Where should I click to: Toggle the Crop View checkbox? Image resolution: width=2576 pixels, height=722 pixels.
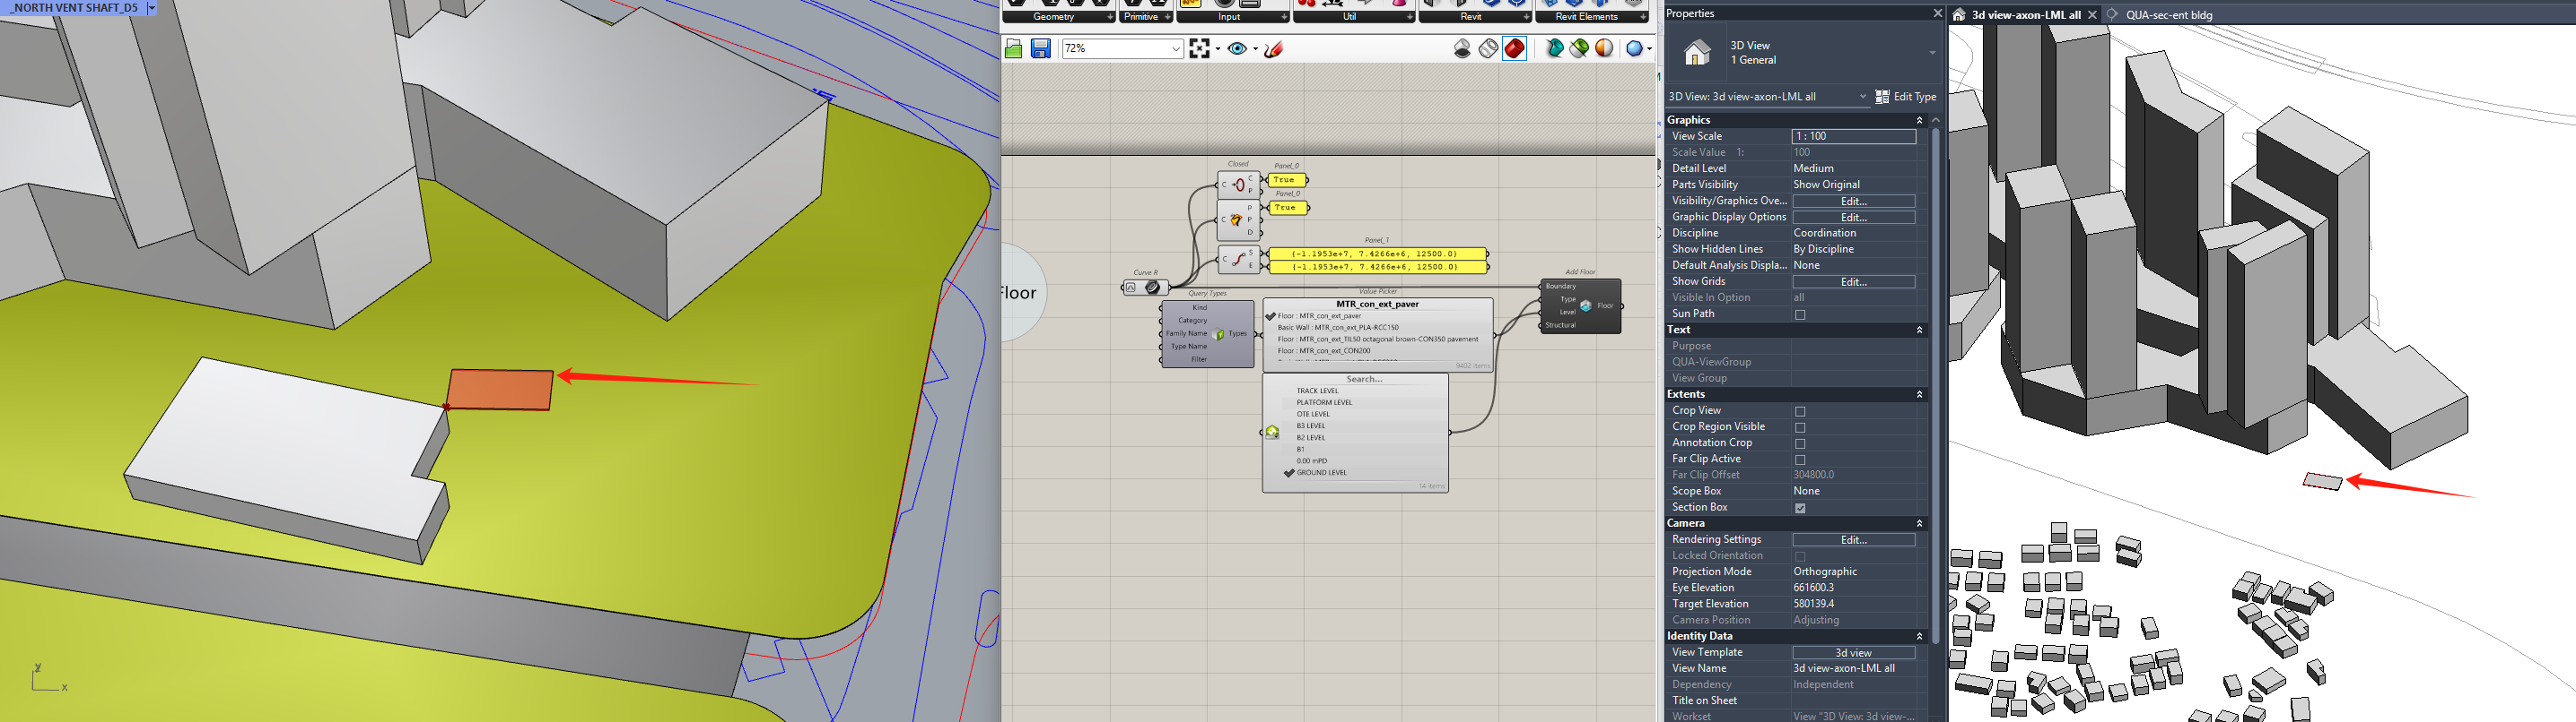pos(1800,411)
